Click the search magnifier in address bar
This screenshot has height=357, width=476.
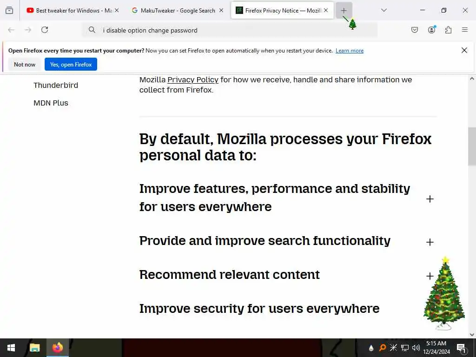92,30
